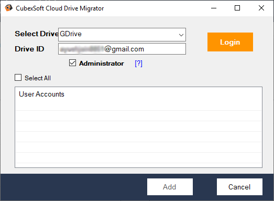This screenshot has height=201, width=274.
Task: Click the orange Login button
Action: [x=230, y=42]
